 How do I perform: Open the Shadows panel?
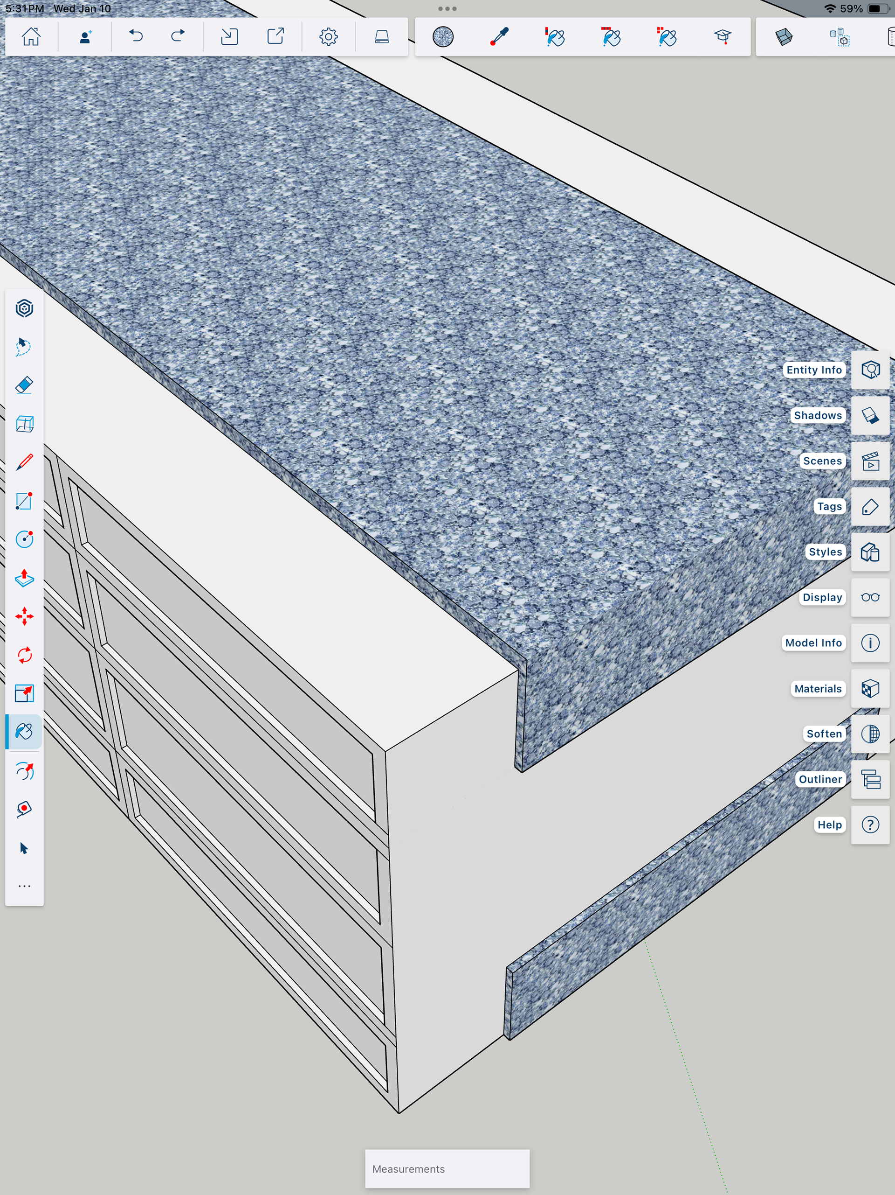[870, 415]
